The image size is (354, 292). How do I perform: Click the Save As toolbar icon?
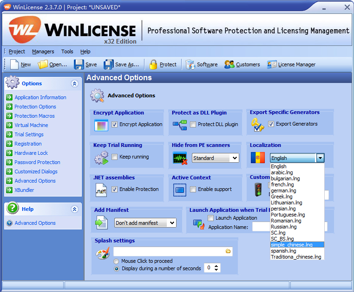tap(109, 64)
